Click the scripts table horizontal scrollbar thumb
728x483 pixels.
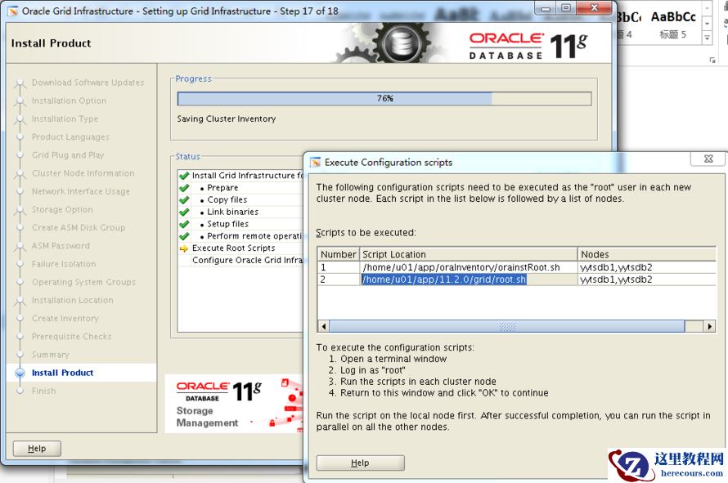[x=507, y=326]
